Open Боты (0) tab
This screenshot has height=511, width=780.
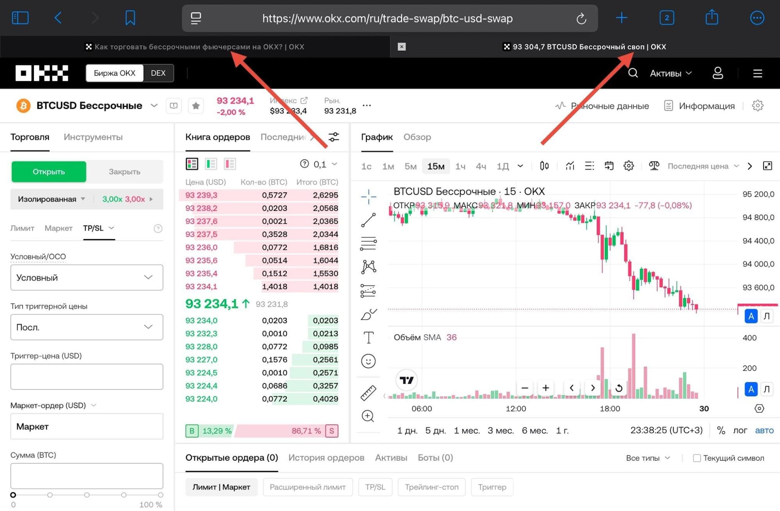click(435, 458)
